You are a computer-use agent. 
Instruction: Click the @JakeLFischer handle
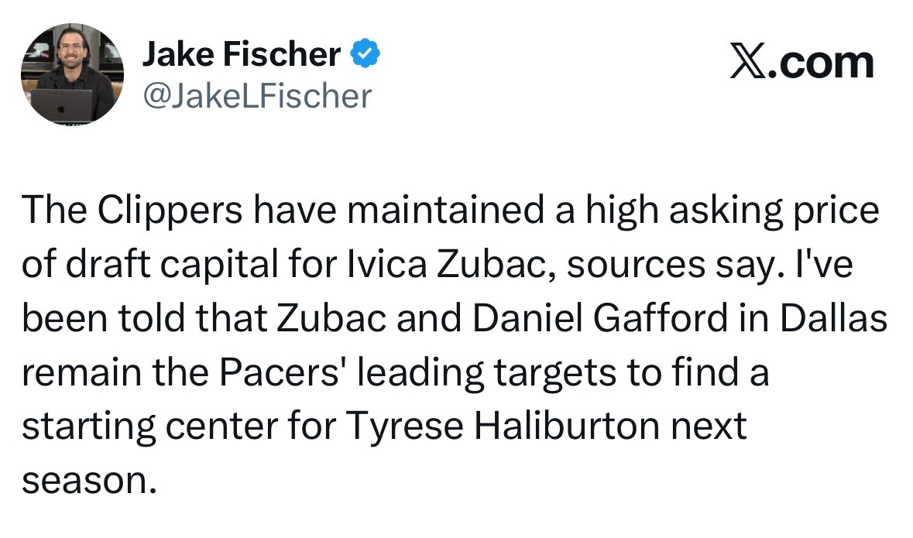[257, 97]
